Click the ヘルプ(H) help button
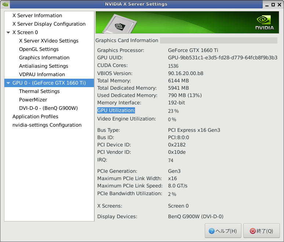This screenshot has height=242, width=284. (x=223, y=231)
